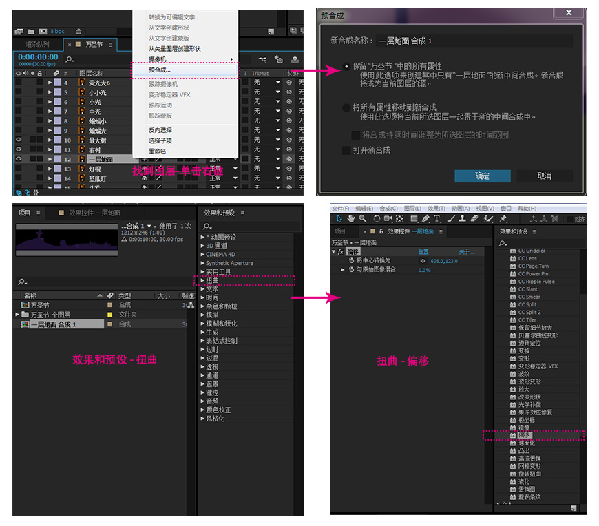Select the Horizontal Type tool

tap(437, 219)
